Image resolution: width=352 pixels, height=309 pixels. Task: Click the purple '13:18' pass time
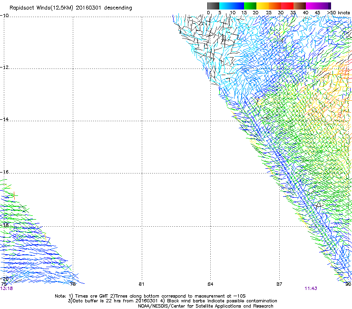pos(7,289)
